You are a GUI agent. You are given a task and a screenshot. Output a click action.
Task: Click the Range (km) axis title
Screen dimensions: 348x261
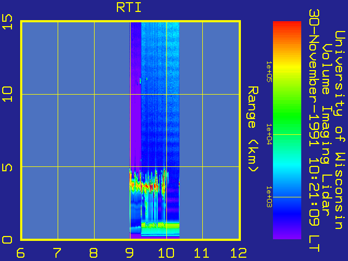[253, 129]
